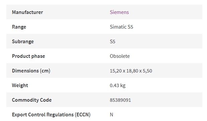207x121 pixels.
Task: Click the blank right side of the Commodity Code row
Action: click(x=166, y=100)
